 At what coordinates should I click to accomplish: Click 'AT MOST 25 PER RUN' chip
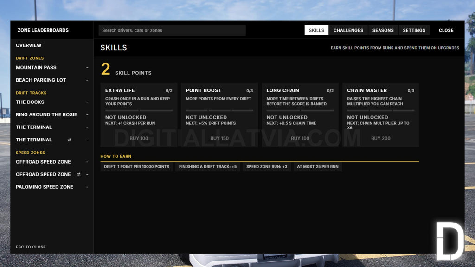(x=317, y=167)
